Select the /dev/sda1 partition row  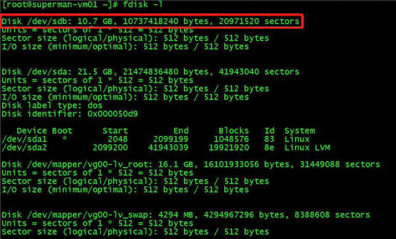[156, 139]
